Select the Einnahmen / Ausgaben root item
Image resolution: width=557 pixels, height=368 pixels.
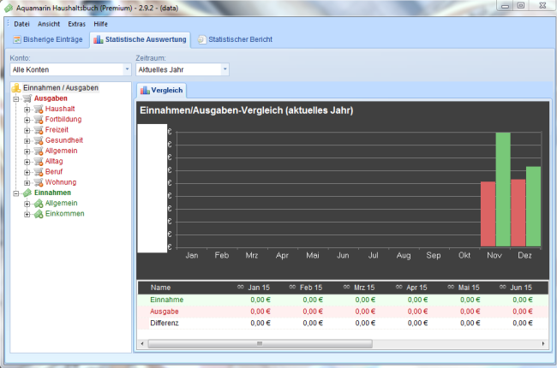(x=61, y=87)
